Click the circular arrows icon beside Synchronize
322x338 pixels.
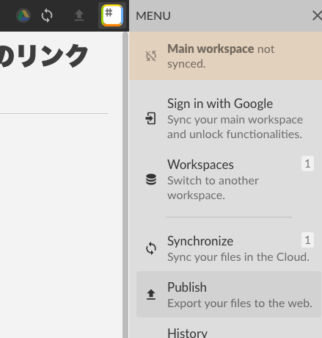click(x=151, y=248)
